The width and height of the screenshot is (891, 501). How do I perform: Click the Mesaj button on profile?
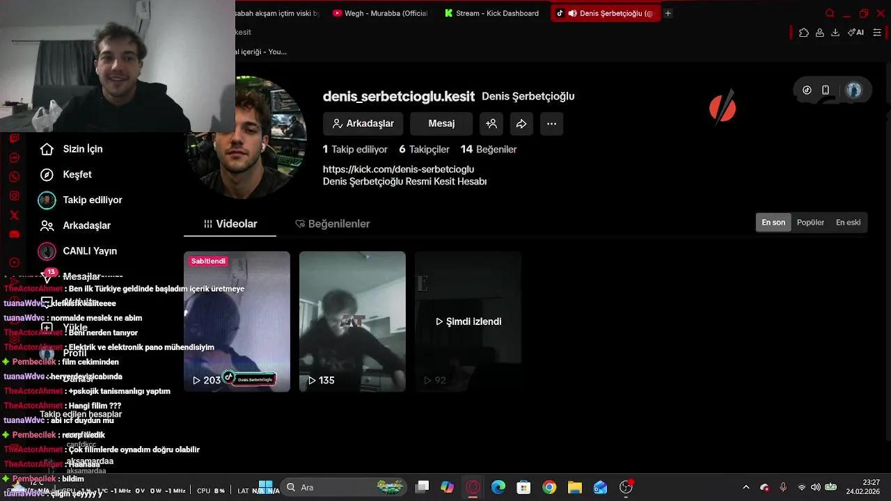pos(441,123)
